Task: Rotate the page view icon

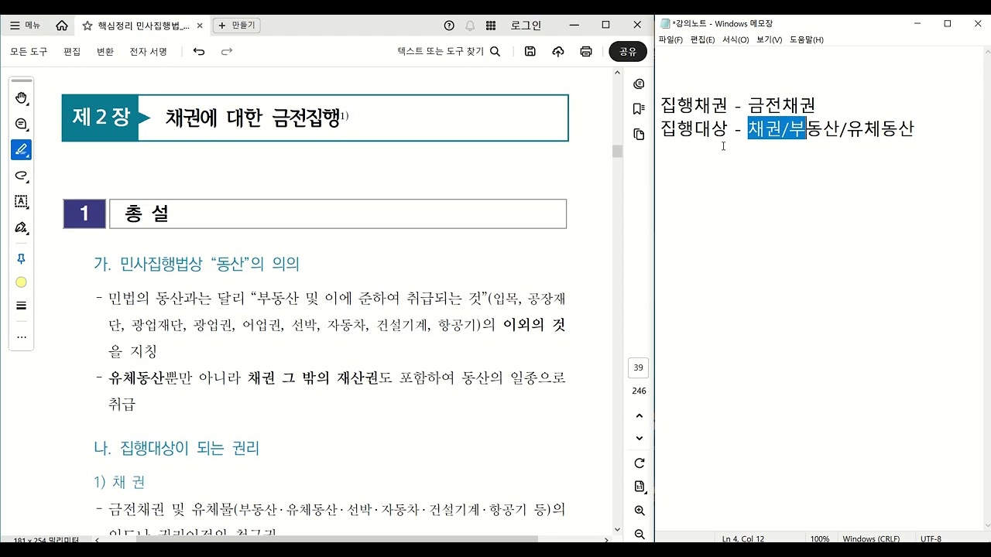Action: [x=639, y=463]
